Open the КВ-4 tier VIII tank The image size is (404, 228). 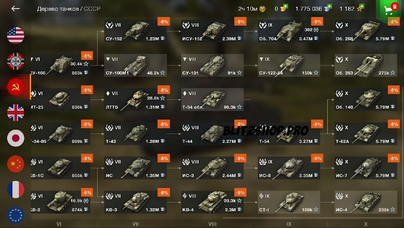pyautogui.click(x=213, y=202)
